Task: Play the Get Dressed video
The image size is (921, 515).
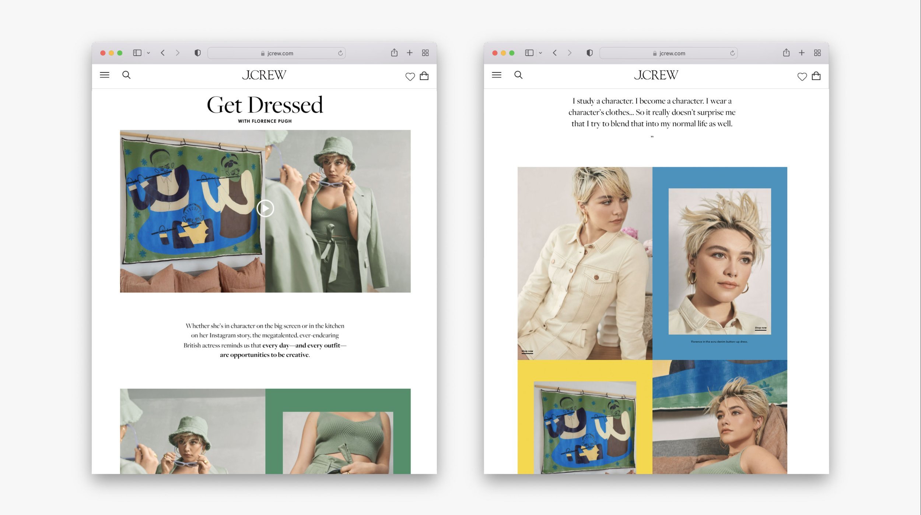Action: coord(265,209)
